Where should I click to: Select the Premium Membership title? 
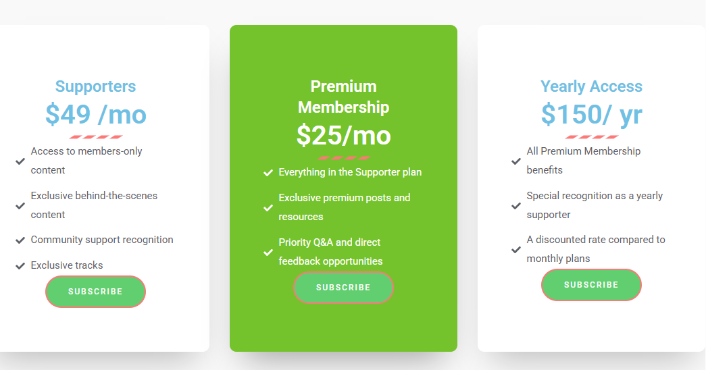click(x=344, y=97)
